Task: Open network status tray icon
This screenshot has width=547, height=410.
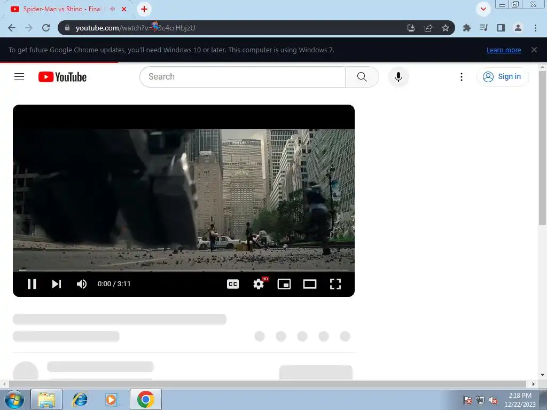Action: [x=480, y=400]
